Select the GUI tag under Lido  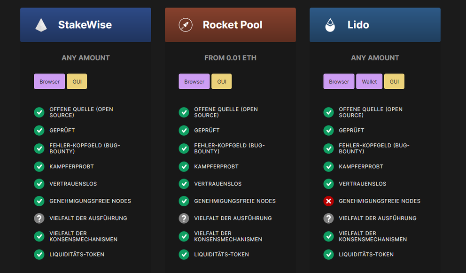(x=394, y=81)
